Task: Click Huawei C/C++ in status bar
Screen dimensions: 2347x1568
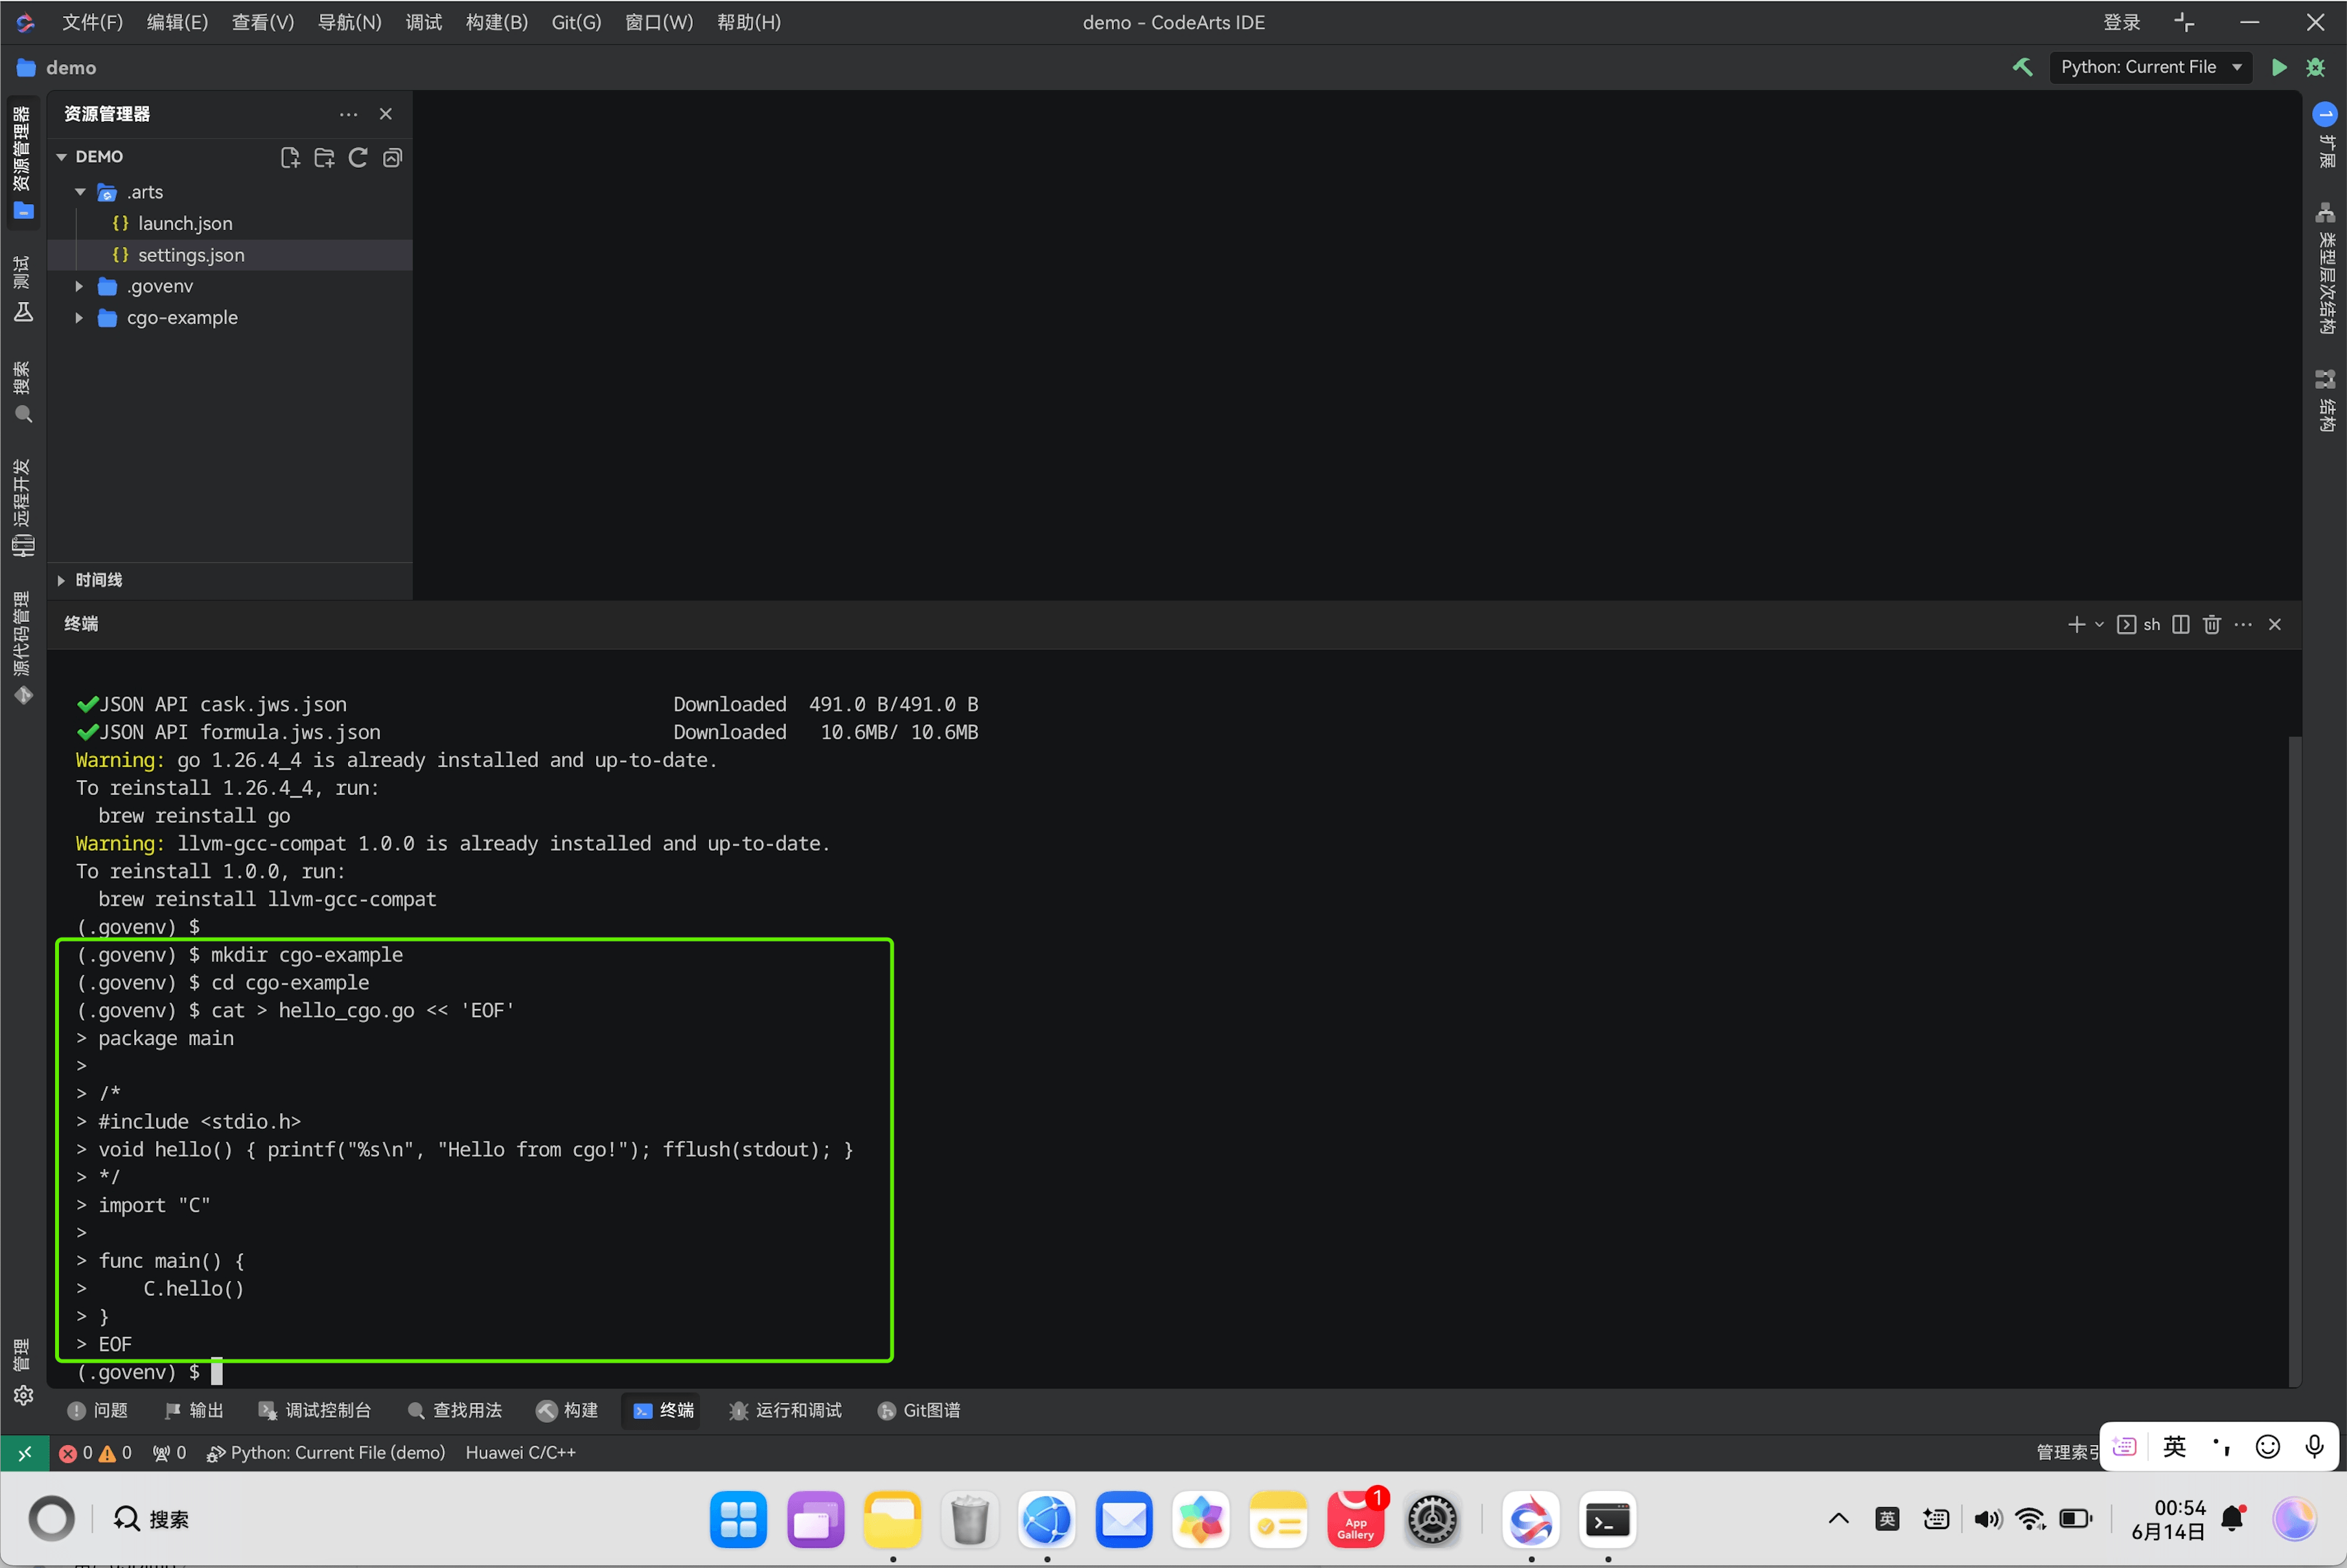Action: coord(520,1452)
